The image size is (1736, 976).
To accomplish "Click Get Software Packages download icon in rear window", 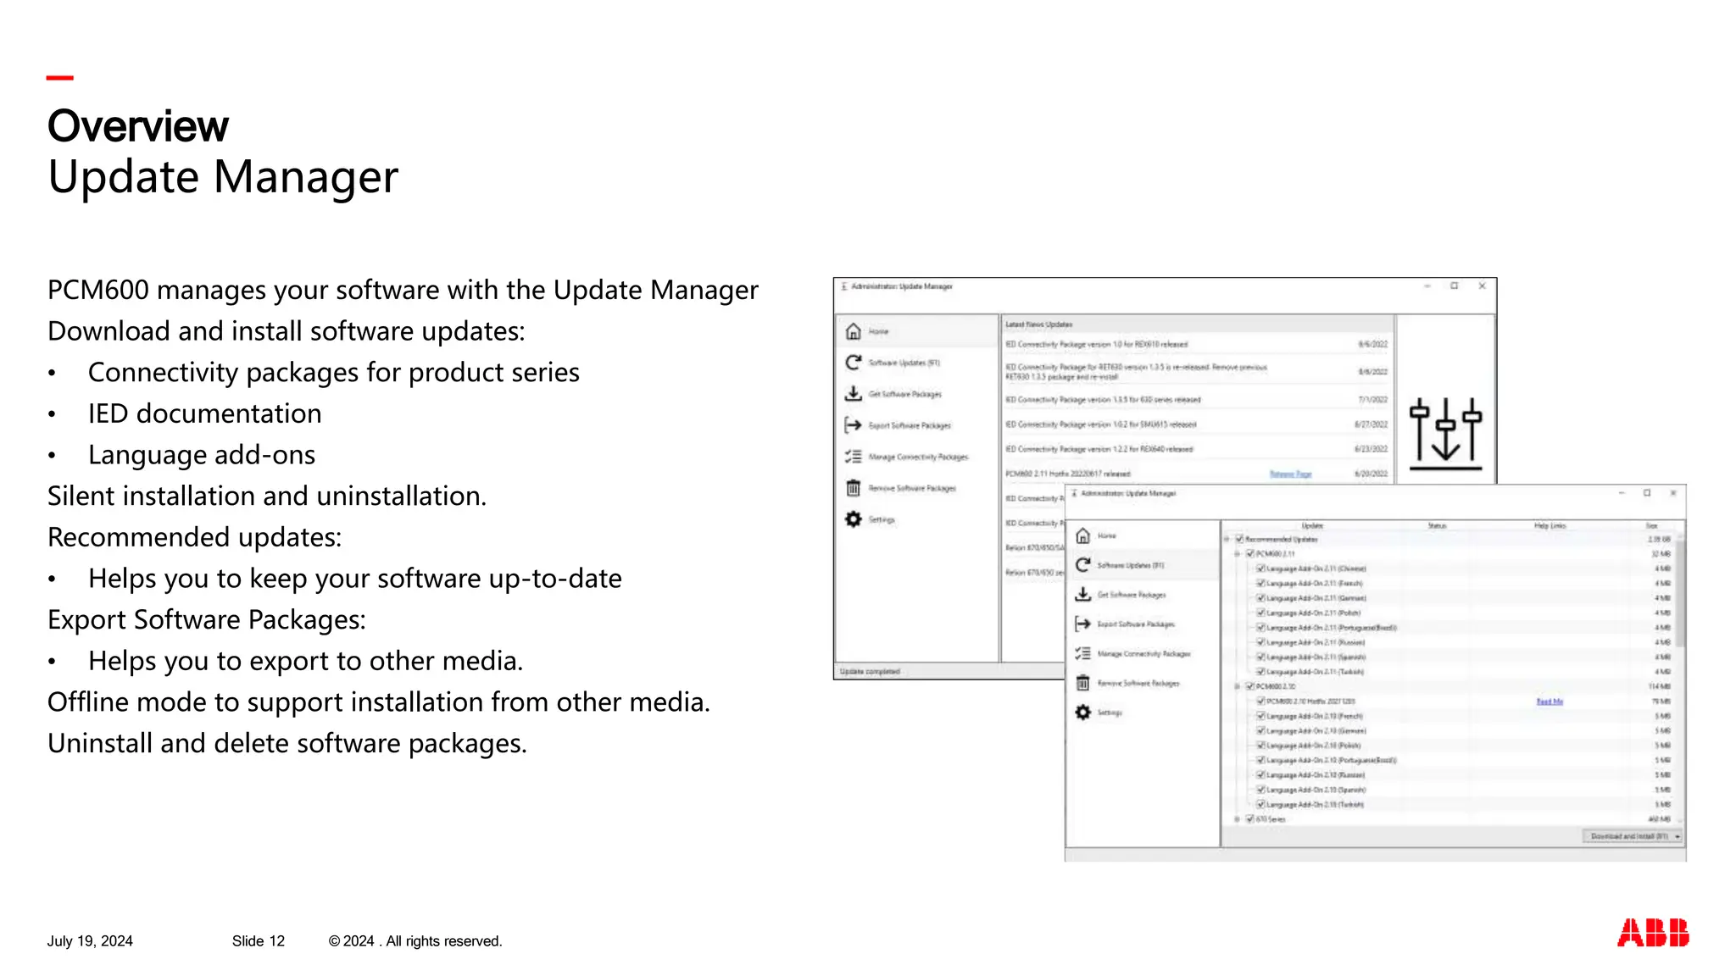I will click(854, 394).
